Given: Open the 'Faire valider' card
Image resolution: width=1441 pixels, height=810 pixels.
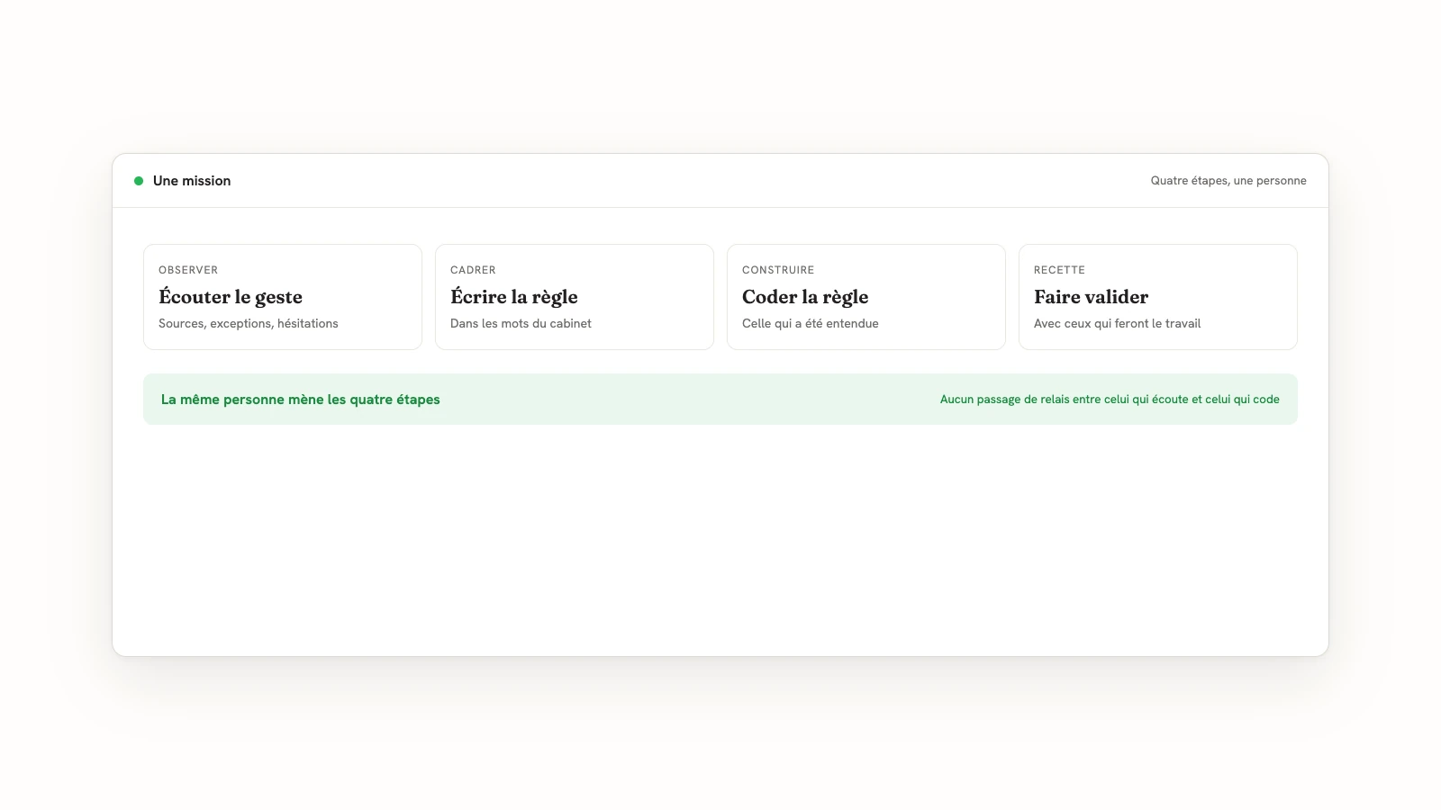Looking at the screenshot, I should (1158, 297).
